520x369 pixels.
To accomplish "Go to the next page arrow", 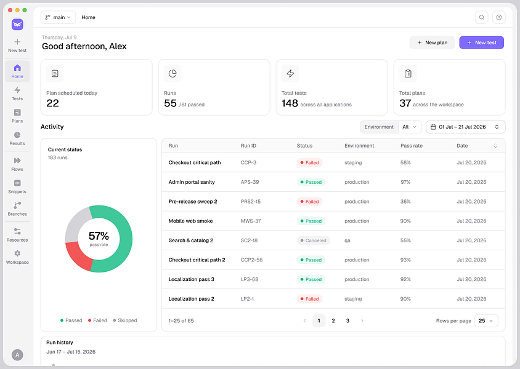I will tap(362, 320).
